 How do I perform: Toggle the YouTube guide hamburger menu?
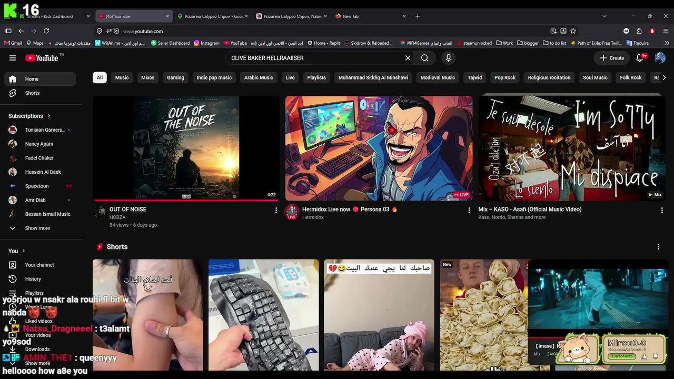[13, 58]
